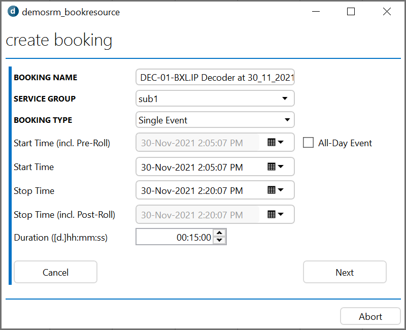This screenshot has width=406, height=330.
Task: Open calendar picker for Start Time
Action: click(276, 167)
